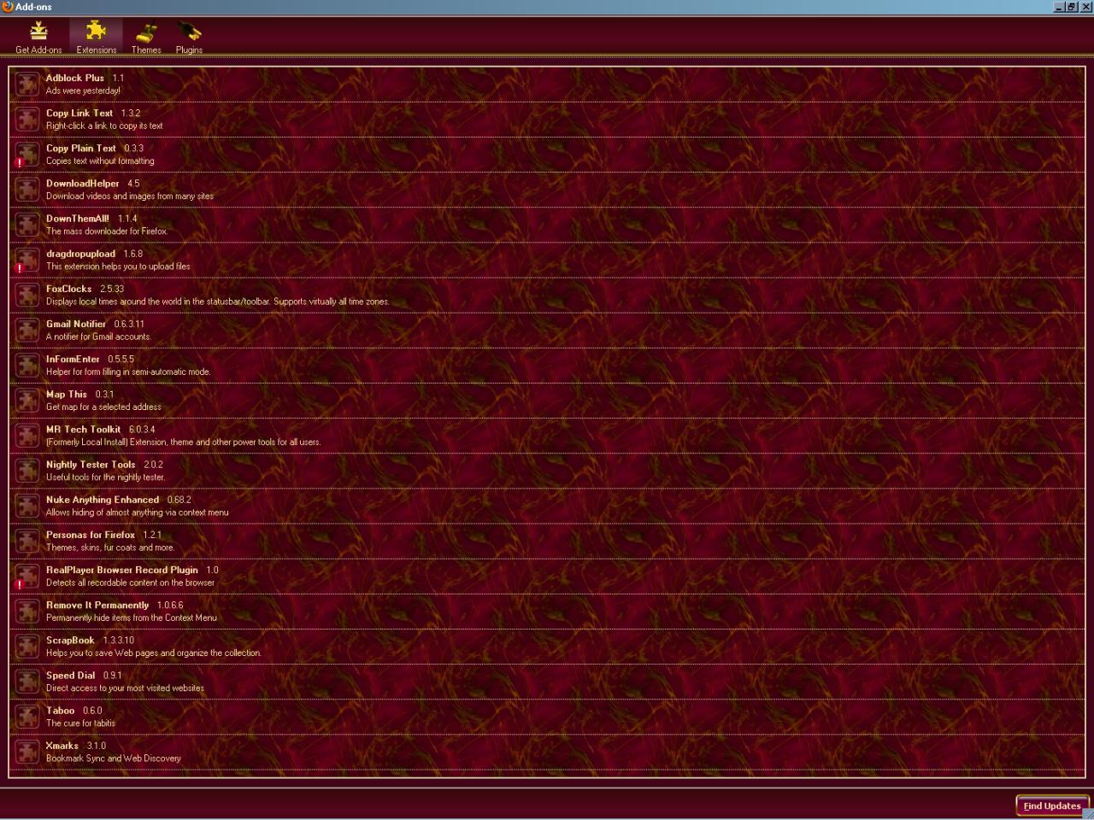1094x820 pixels.
Task: Click 'Themes, skins, fur coats and more' text
Action: tap(110, 548)
